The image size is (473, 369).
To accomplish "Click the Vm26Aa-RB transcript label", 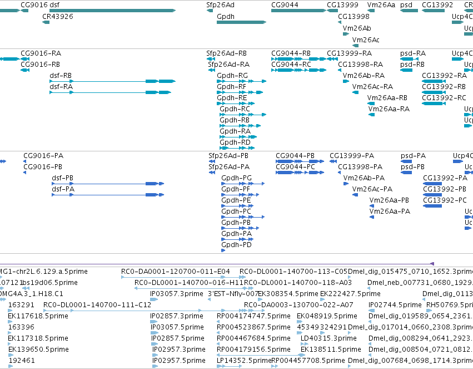I will click(387, 98).
